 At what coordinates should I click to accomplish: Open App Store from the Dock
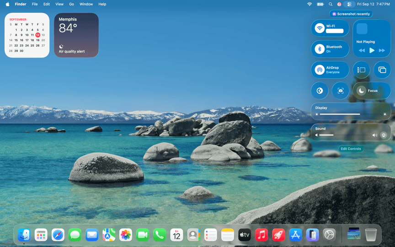[295, 235]
